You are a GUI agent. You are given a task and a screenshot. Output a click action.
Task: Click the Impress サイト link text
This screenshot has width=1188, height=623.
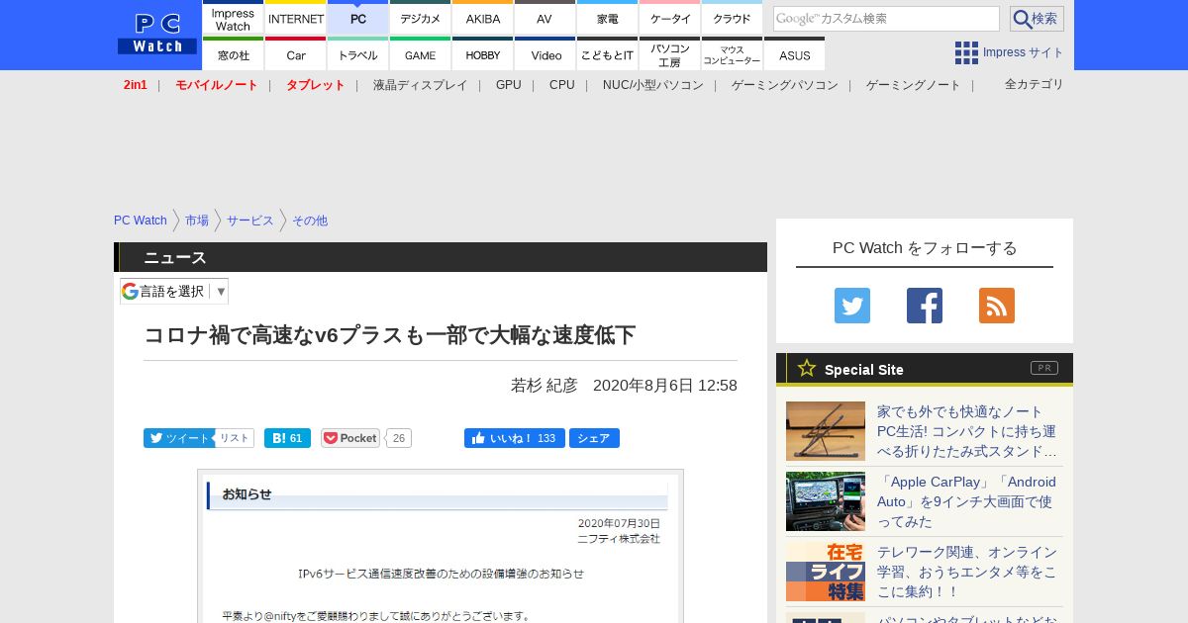click(x=1024, y=52)
